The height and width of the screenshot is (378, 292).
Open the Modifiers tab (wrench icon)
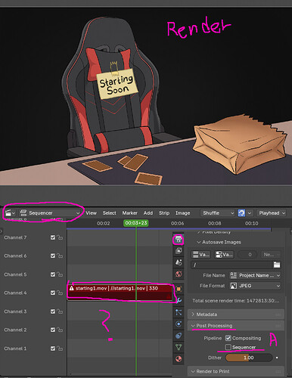179,300
